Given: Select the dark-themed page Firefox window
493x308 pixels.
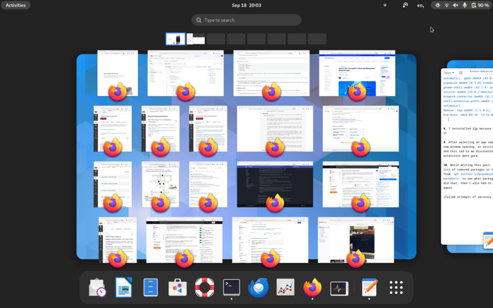Looking at the screenshot, I should pyautogui.click(x=275, y=185).
